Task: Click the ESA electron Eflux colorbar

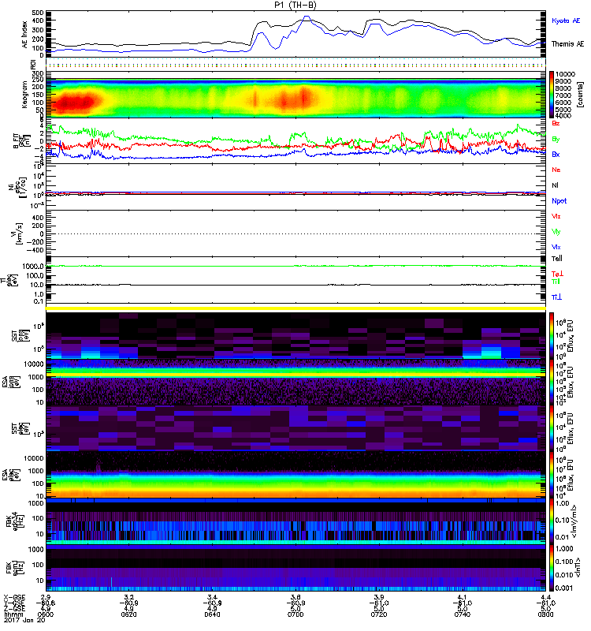Action: [x=552, y=475]
